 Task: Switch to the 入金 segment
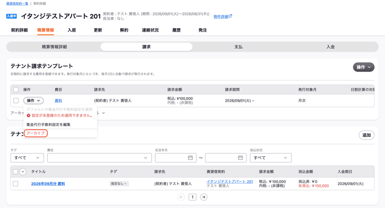point(330,47)
